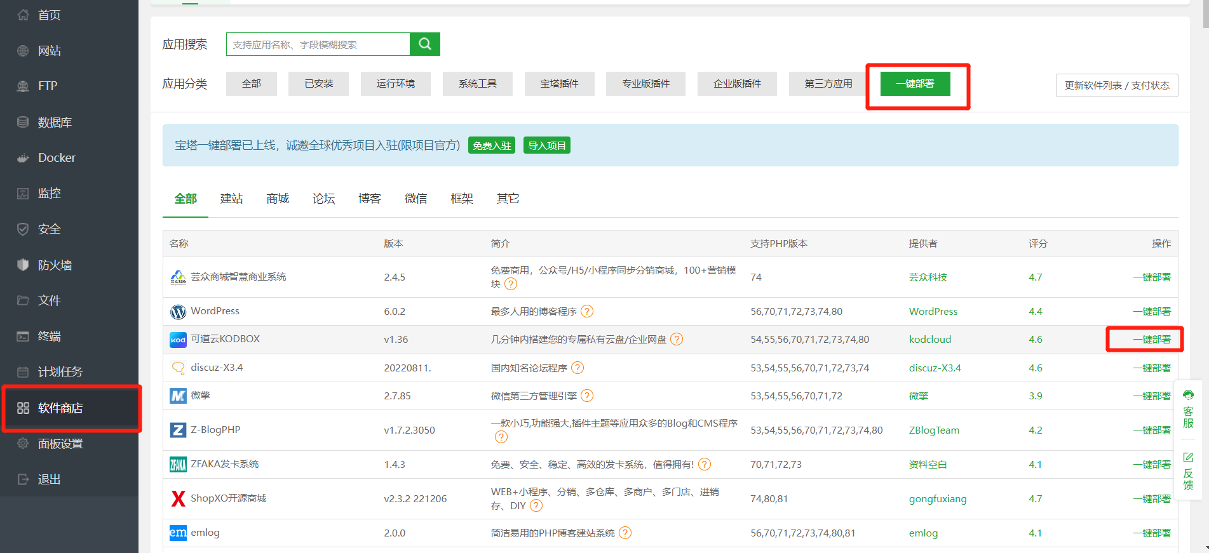Click the folder icon for 文件

[x=23, y=300]
